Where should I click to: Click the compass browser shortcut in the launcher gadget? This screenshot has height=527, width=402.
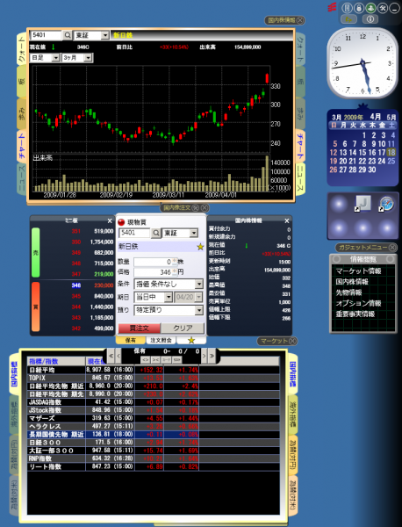coord(386,204)
